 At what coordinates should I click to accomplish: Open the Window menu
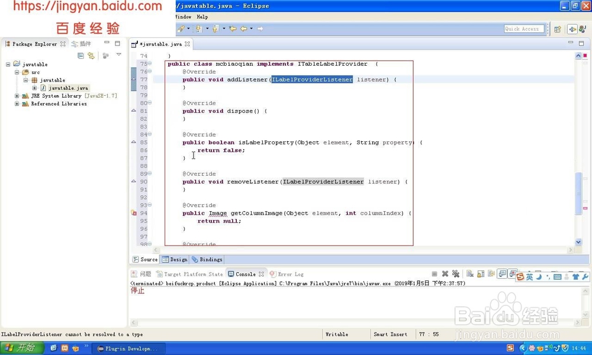point(183,17)
